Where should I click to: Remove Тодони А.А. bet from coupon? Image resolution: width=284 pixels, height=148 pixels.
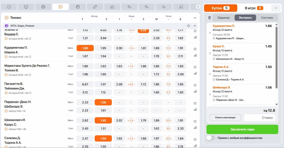pos(210,74)
